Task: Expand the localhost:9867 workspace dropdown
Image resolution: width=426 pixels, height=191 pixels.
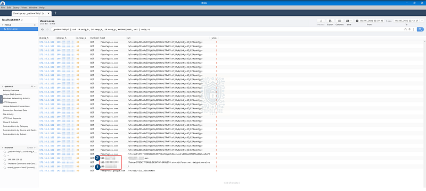Action: 12,20
